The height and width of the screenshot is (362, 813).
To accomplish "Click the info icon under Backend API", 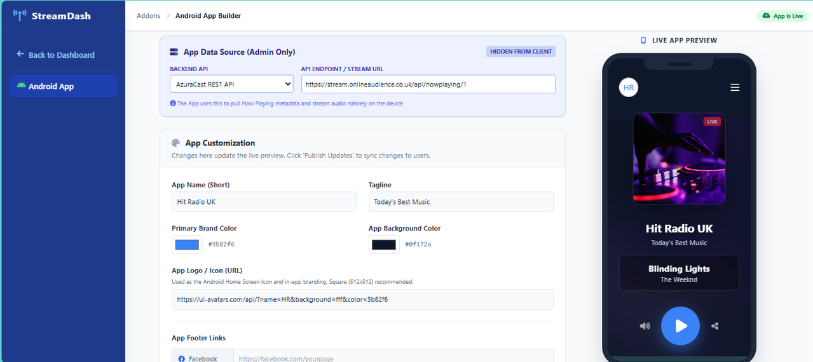I will point(173,103).
